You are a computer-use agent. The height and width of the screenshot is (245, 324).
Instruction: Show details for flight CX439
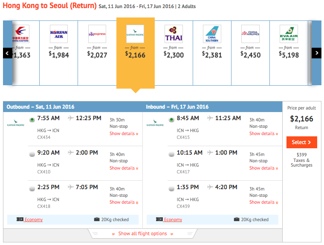263,202
